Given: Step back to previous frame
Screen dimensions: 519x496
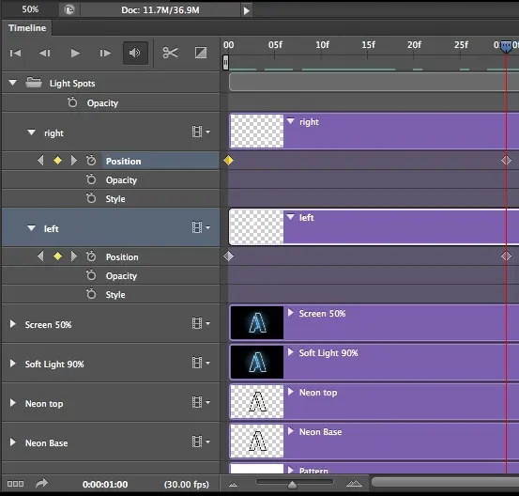Looking at the screenshot, I should [x=45, y=53].
